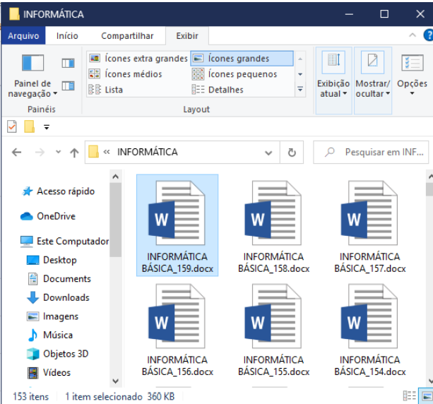Toggle the details pane icon
Screen dimensions: 433x404
68,86
